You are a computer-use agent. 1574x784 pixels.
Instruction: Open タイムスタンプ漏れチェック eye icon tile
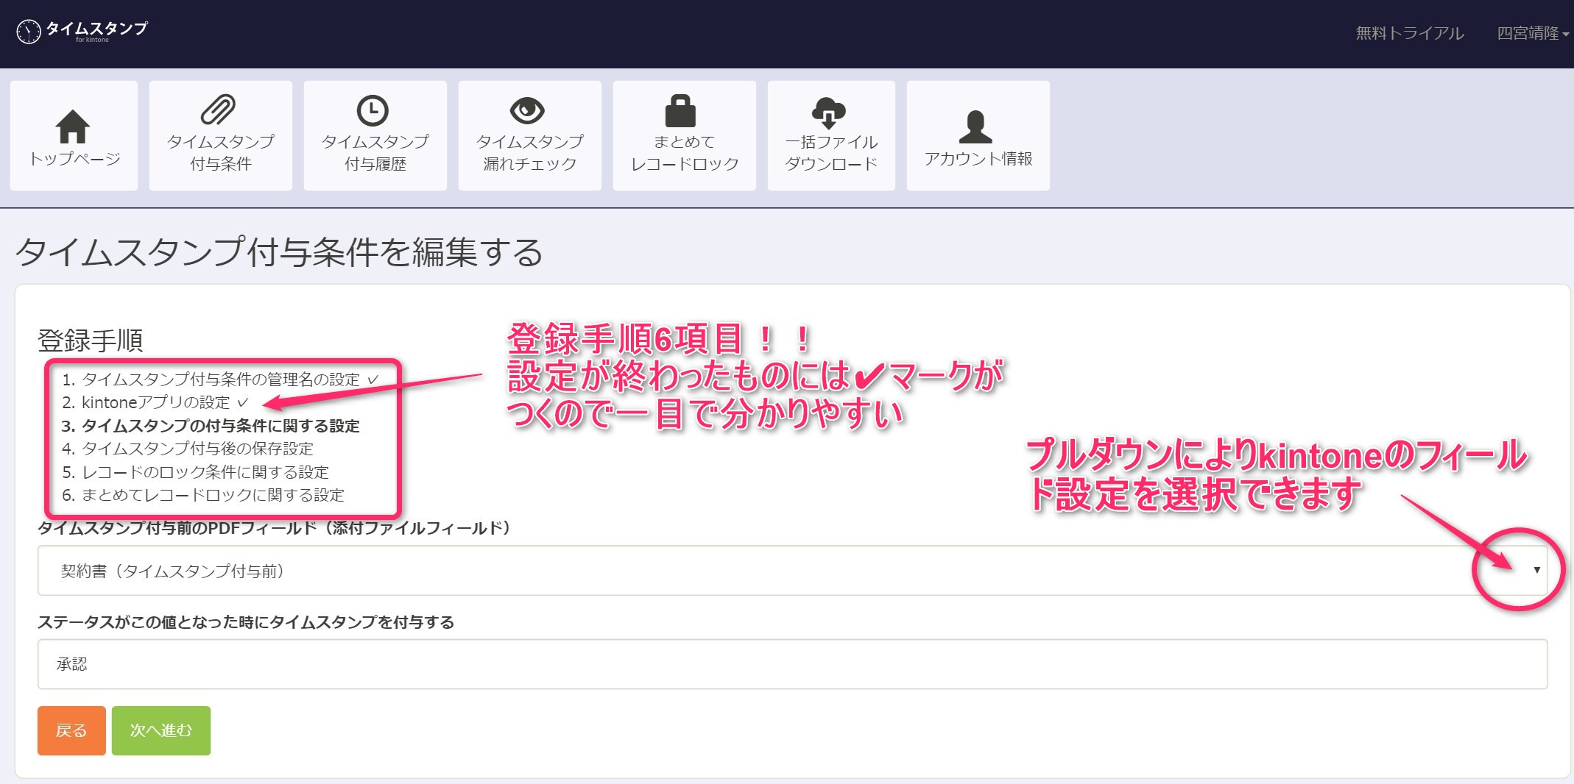pyautogui.click(x=530, y=136)
